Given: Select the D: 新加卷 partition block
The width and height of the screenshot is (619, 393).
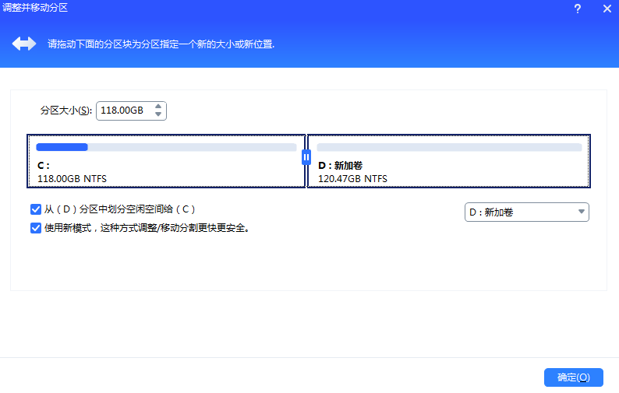Looking at the screenshot, I should (x=449, y=161).
